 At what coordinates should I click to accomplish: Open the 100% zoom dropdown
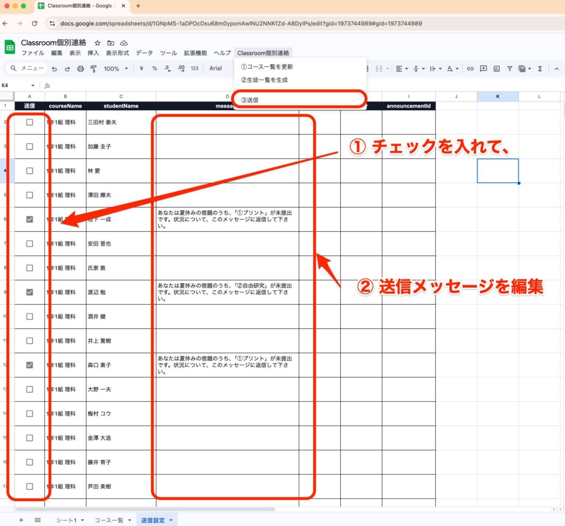[x=116, y=69]
